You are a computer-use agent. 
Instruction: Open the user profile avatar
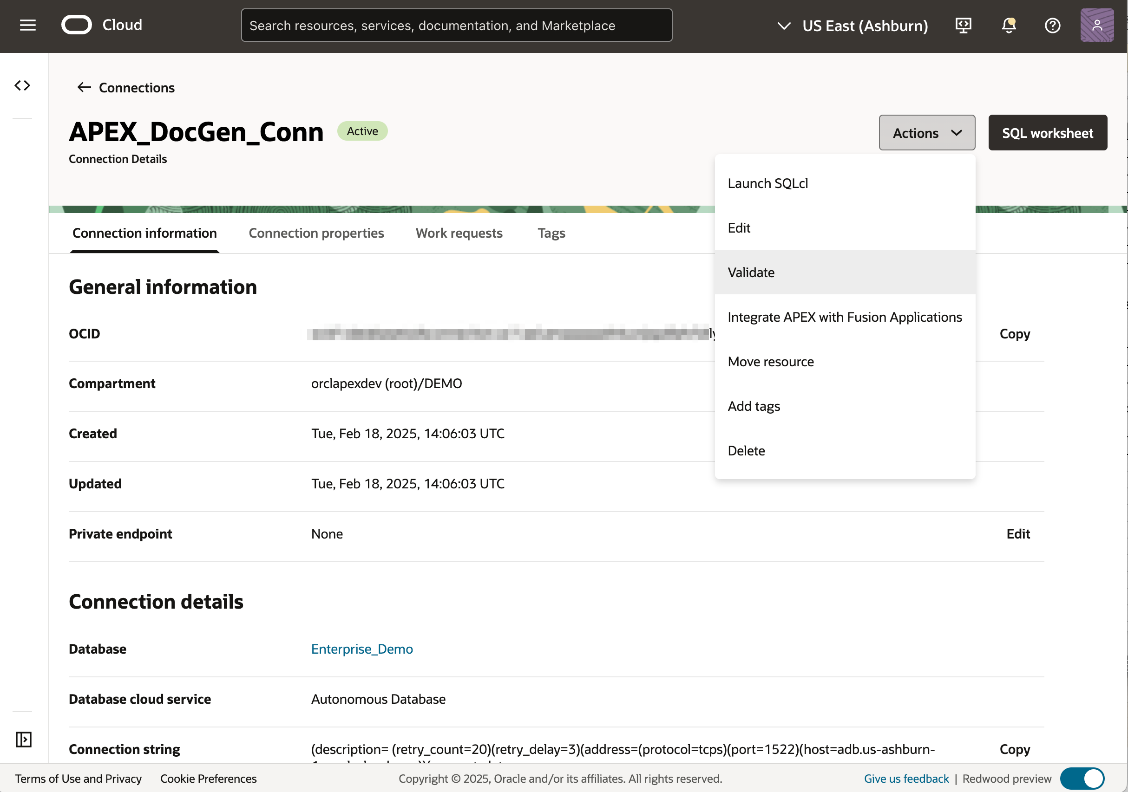1096,25
